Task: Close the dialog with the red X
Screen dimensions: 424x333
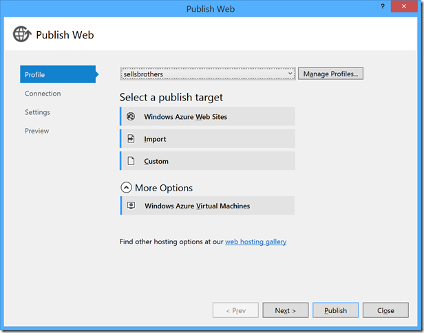Action: (x=404, y=6)
